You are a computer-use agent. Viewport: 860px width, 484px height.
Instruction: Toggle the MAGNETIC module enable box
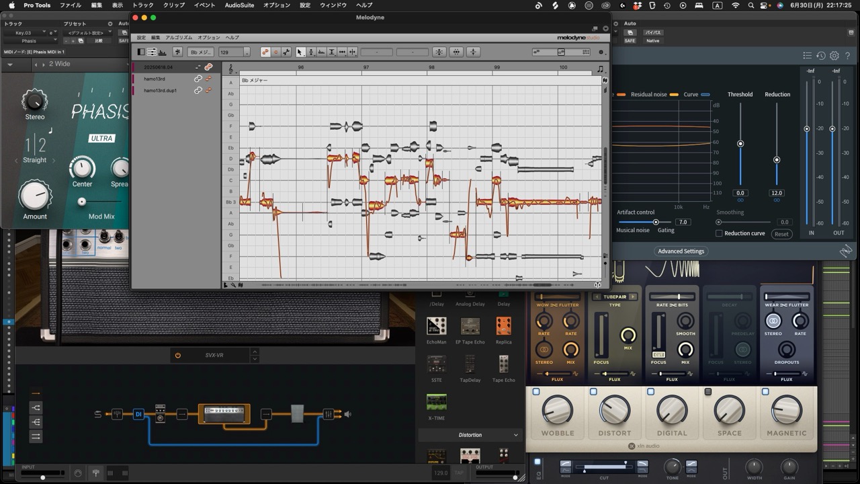[x=765, y=392]
